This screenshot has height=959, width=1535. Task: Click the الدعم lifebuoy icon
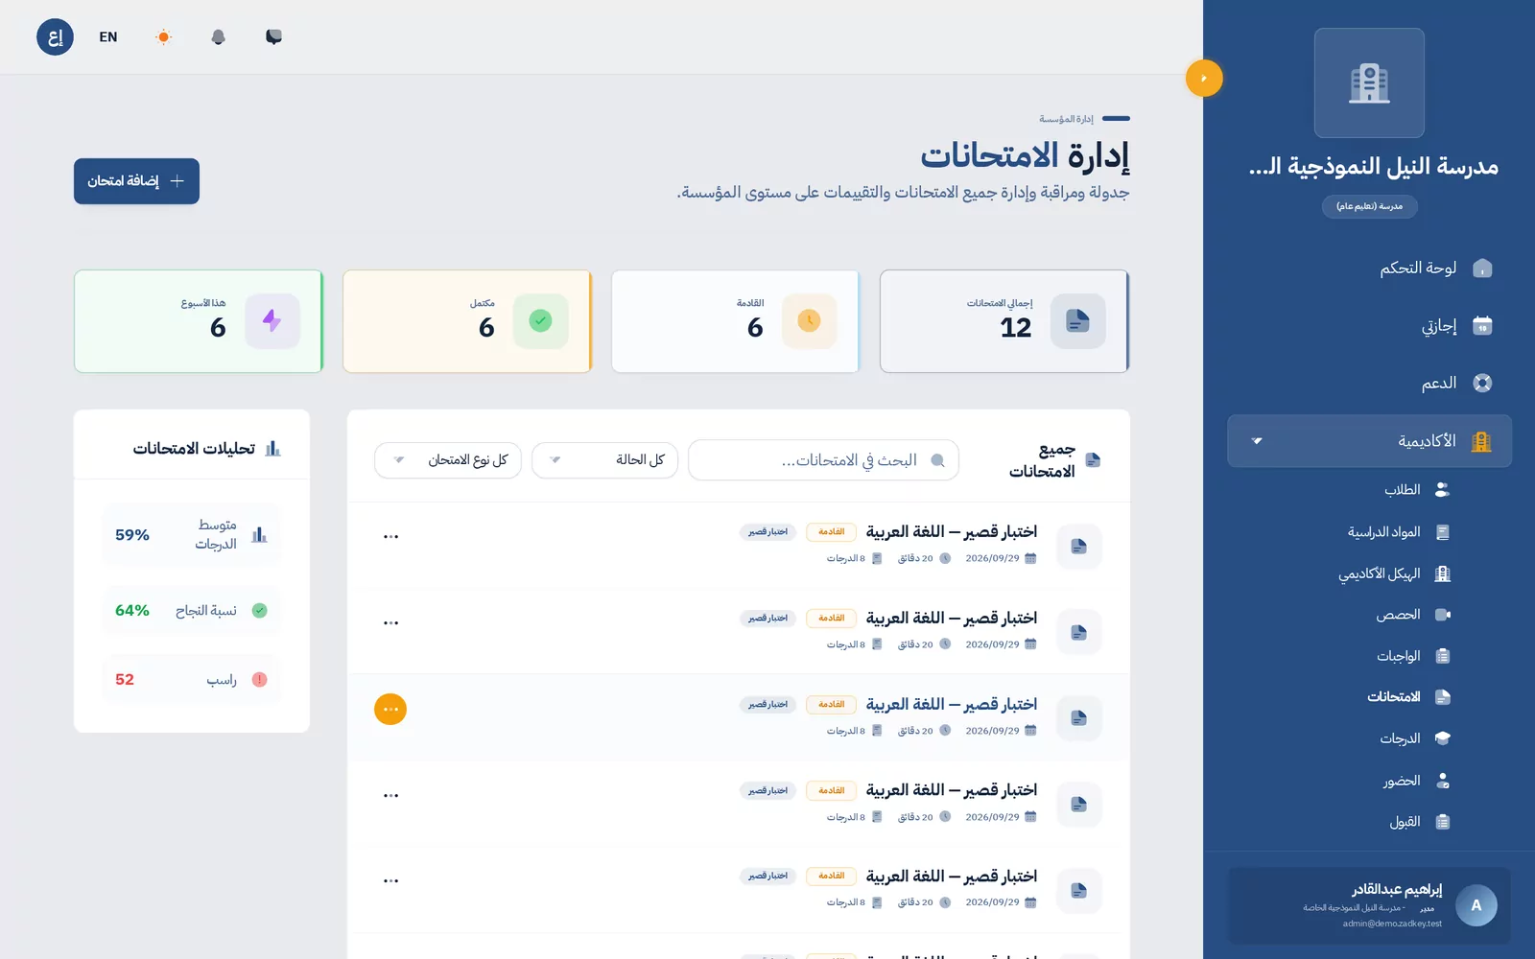[1482, 383]
